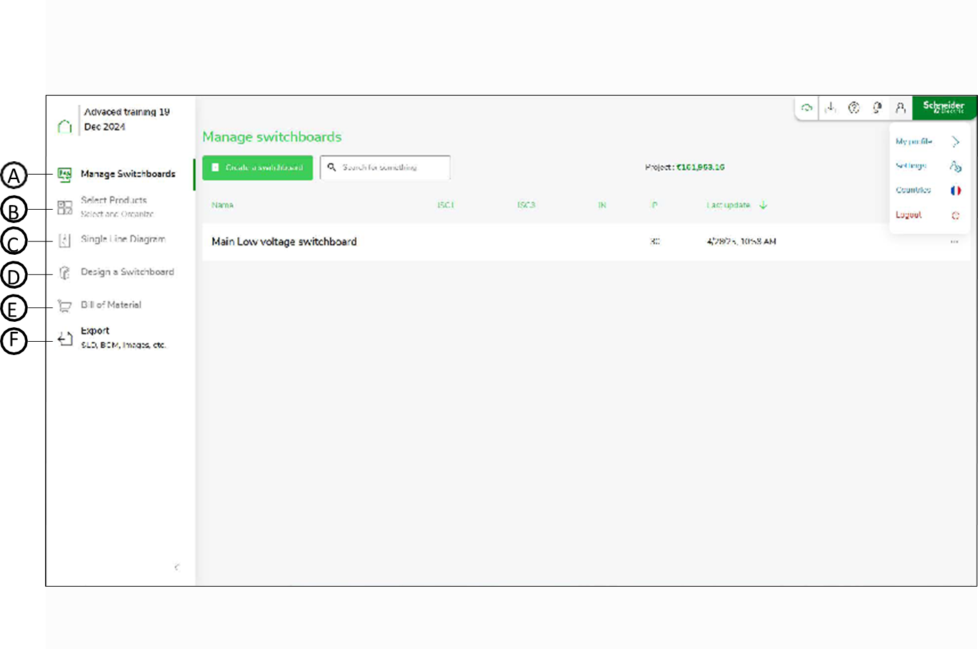Click the settings person-gear icon

pyautogui.click(x=955, y=166)
